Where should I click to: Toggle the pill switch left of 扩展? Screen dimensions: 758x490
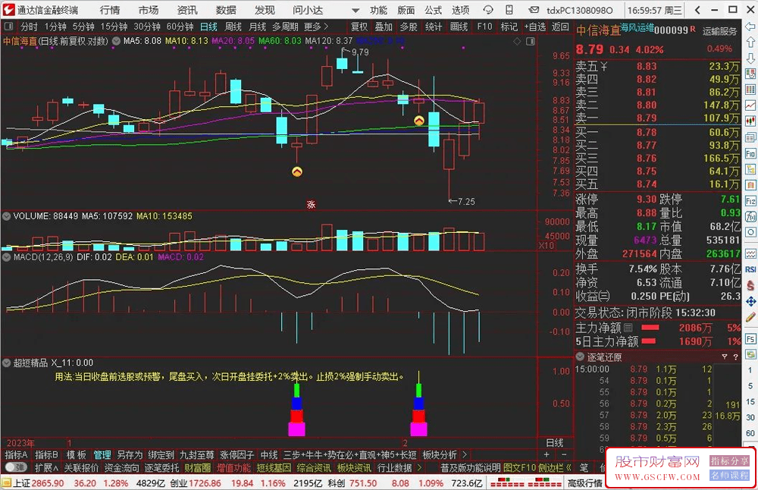[x=15, y=467]
